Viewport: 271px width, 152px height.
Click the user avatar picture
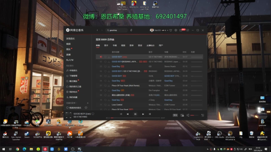pyautogui.click(x=152, y=30)
